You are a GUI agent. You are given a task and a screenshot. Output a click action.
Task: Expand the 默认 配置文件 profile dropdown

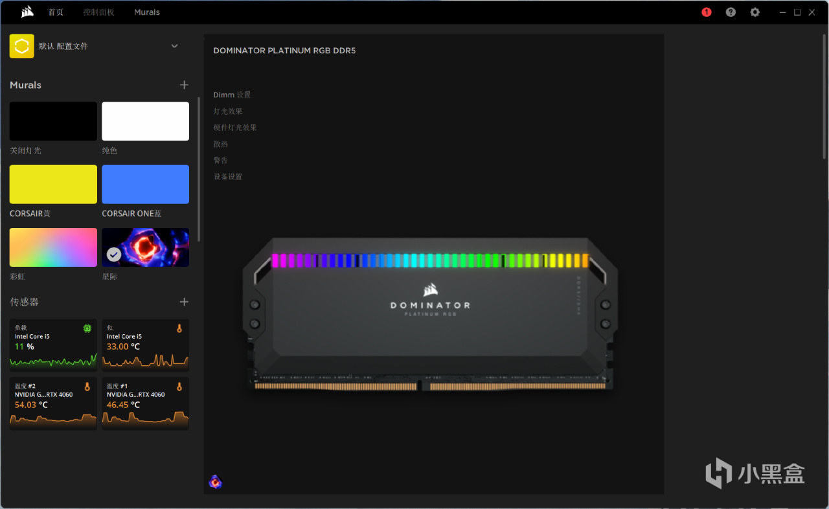tap(174, 46)
